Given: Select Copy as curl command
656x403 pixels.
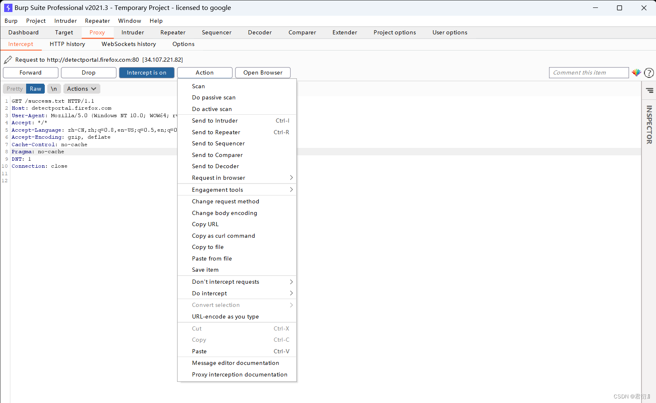Looking at the screenshot, I should pyautogui.click(x=237, y=236).
